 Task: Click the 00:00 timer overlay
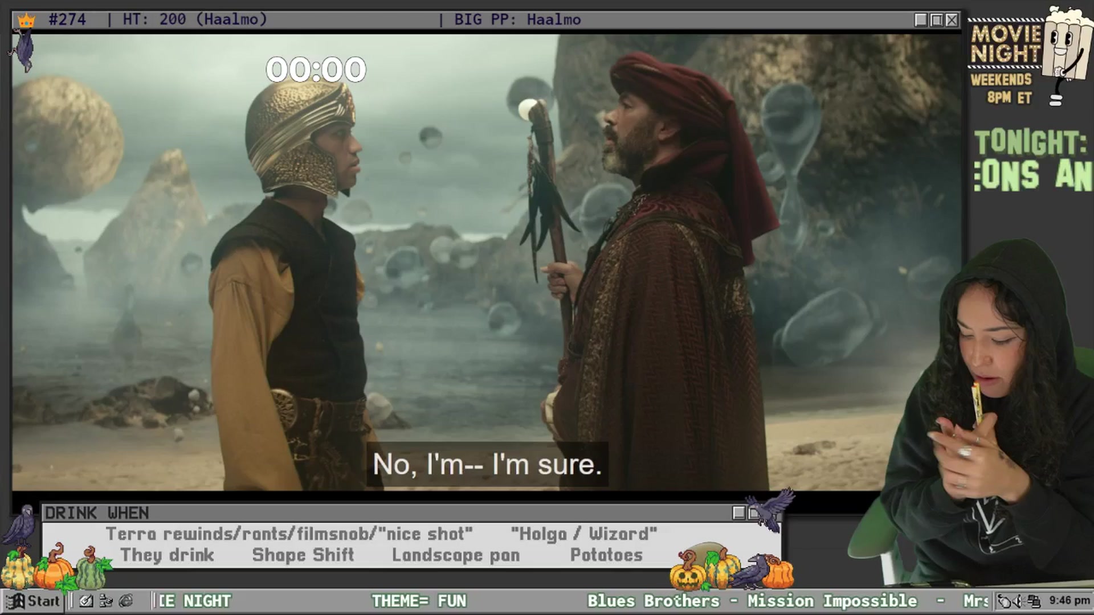pos(316,69)
